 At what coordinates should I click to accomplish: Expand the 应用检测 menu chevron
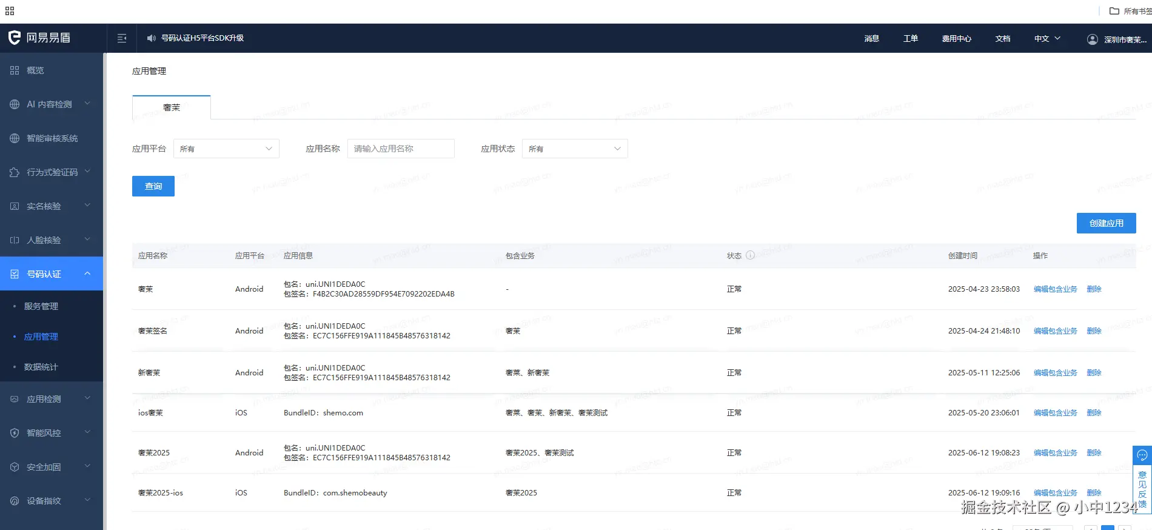[x=87, y=398]
